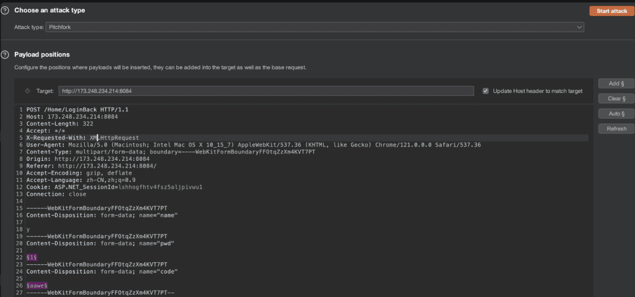Click the Content-Type multipart/form-data line

(171, 152)
